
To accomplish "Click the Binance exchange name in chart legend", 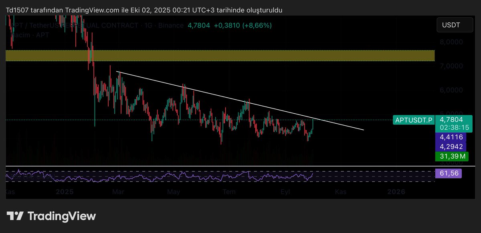I will [x=170, y=25].
